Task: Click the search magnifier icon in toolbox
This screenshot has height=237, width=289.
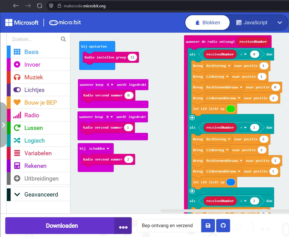Action: [x=63, y=39]
